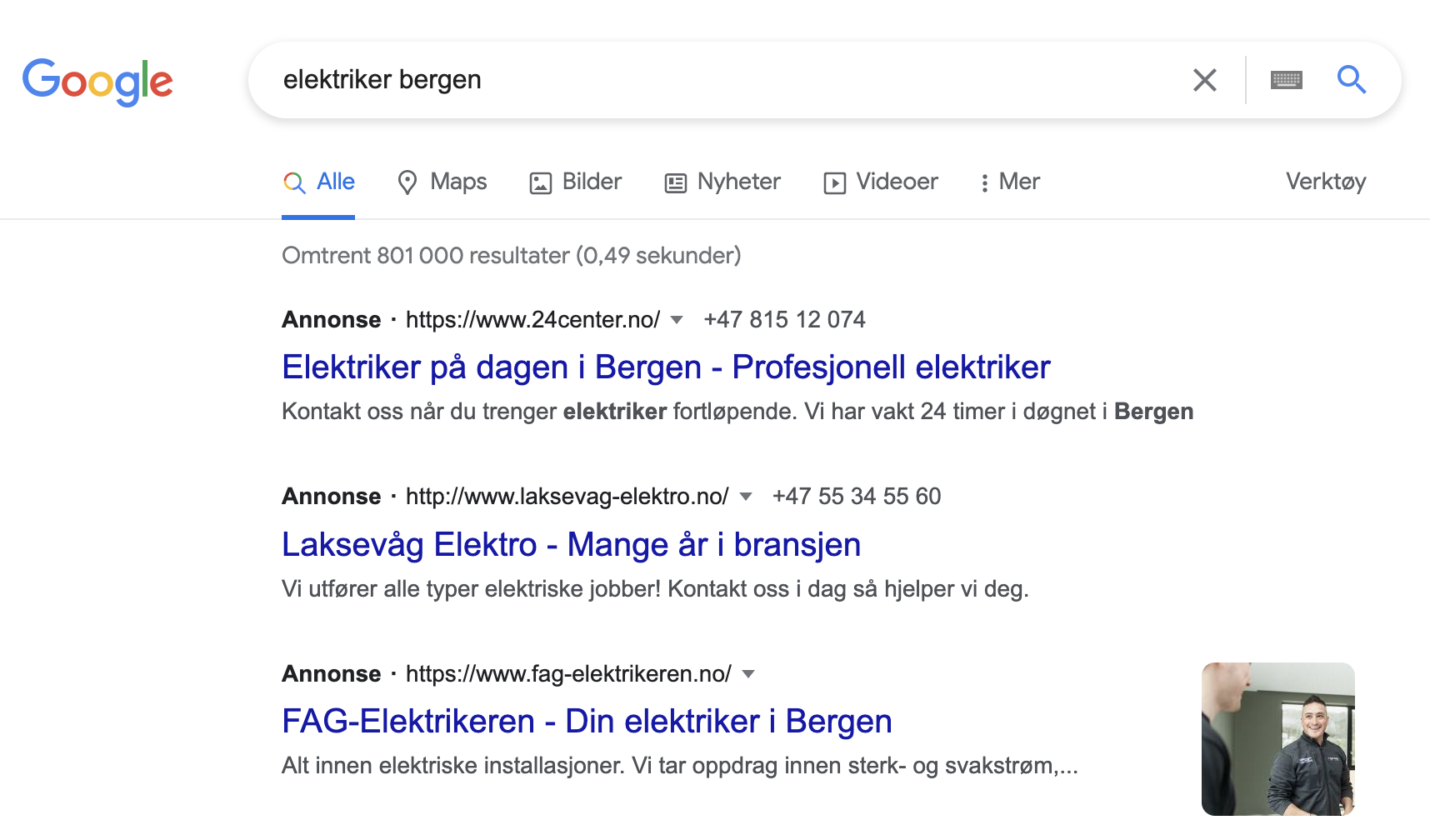Click 'Alt innen elektriske installasjoner' description

680,766
